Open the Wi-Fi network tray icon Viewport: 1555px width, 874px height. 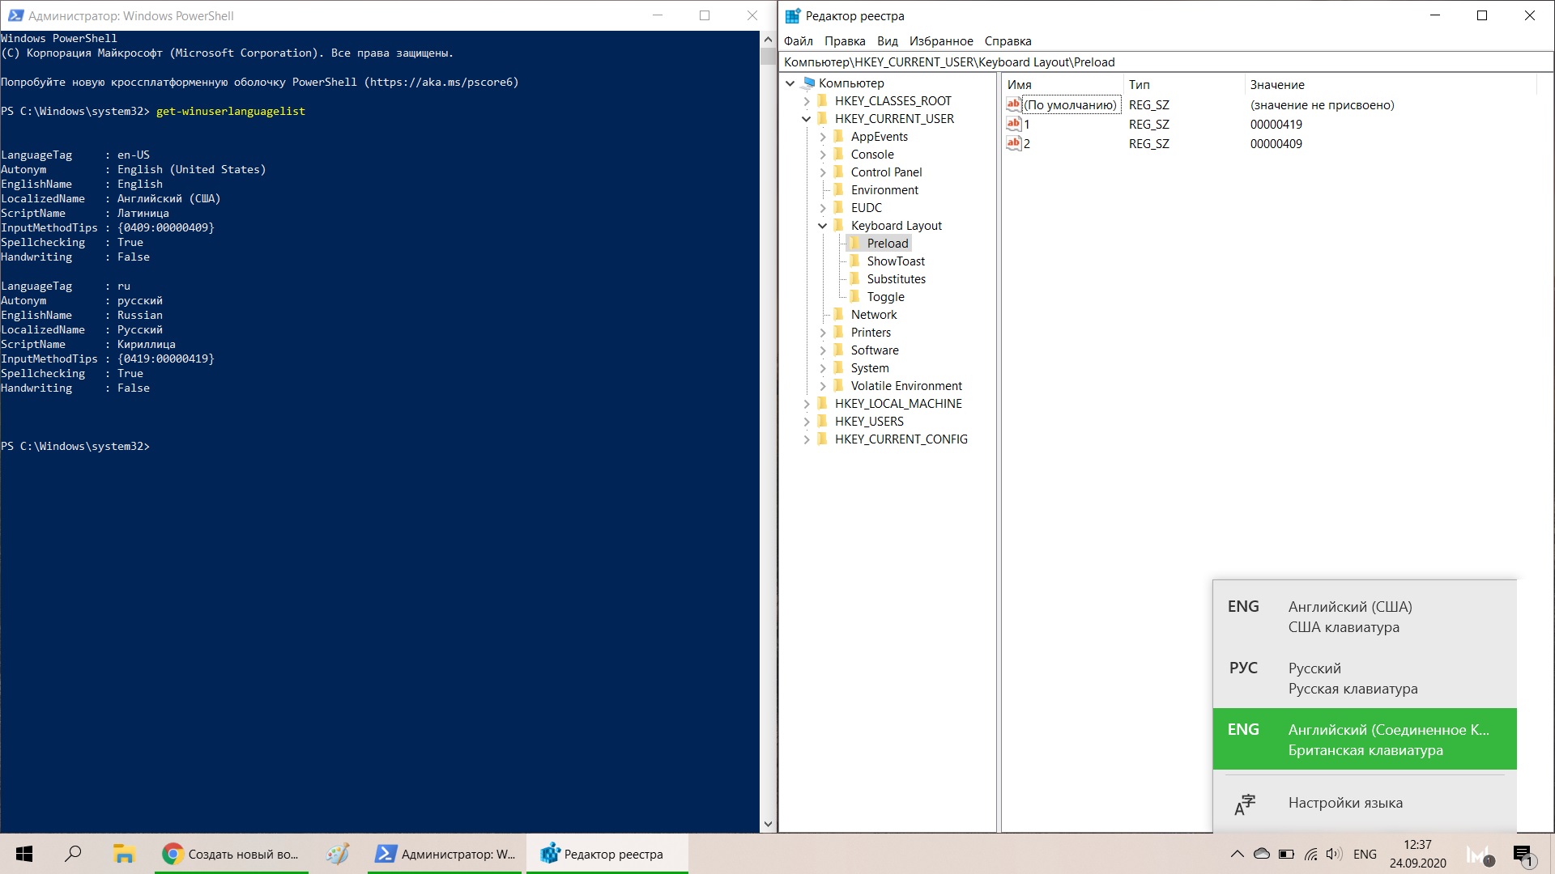pyautogui.click(x=1310, y=854)
